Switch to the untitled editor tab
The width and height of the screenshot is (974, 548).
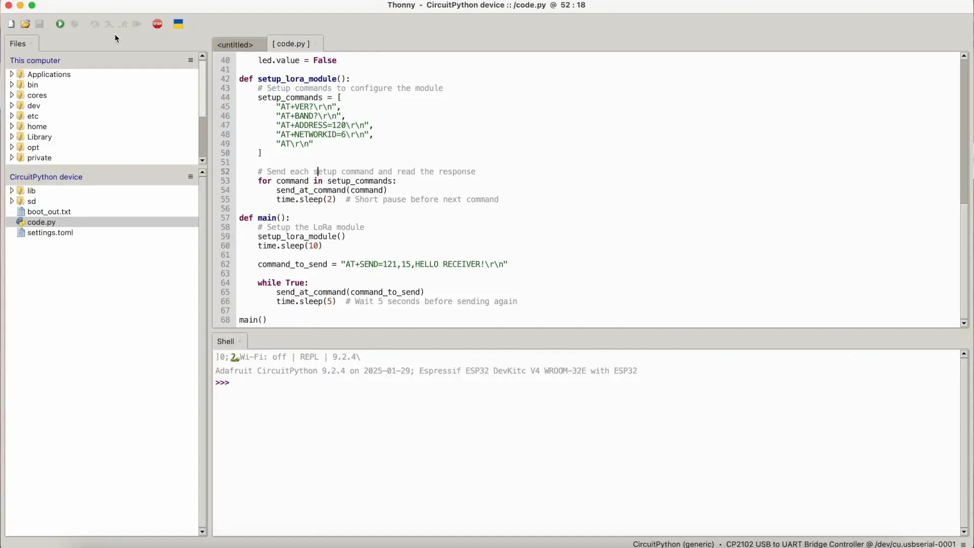click(x=235, y=45)
